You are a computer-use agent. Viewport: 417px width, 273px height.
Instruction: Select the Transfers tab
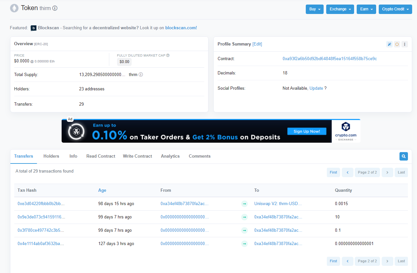[24, 156]
